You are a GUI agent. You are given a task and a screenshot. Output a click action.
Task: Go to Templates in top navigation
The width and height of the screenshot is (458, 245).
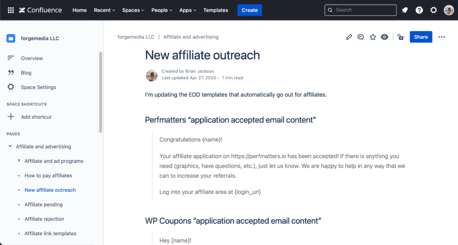click(x=216, y=10)
